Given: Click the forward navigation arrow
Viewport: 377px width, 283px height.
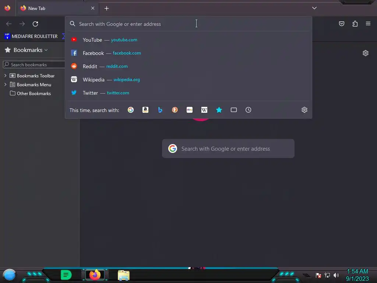Looking at the screenshot, I should 22,24.
